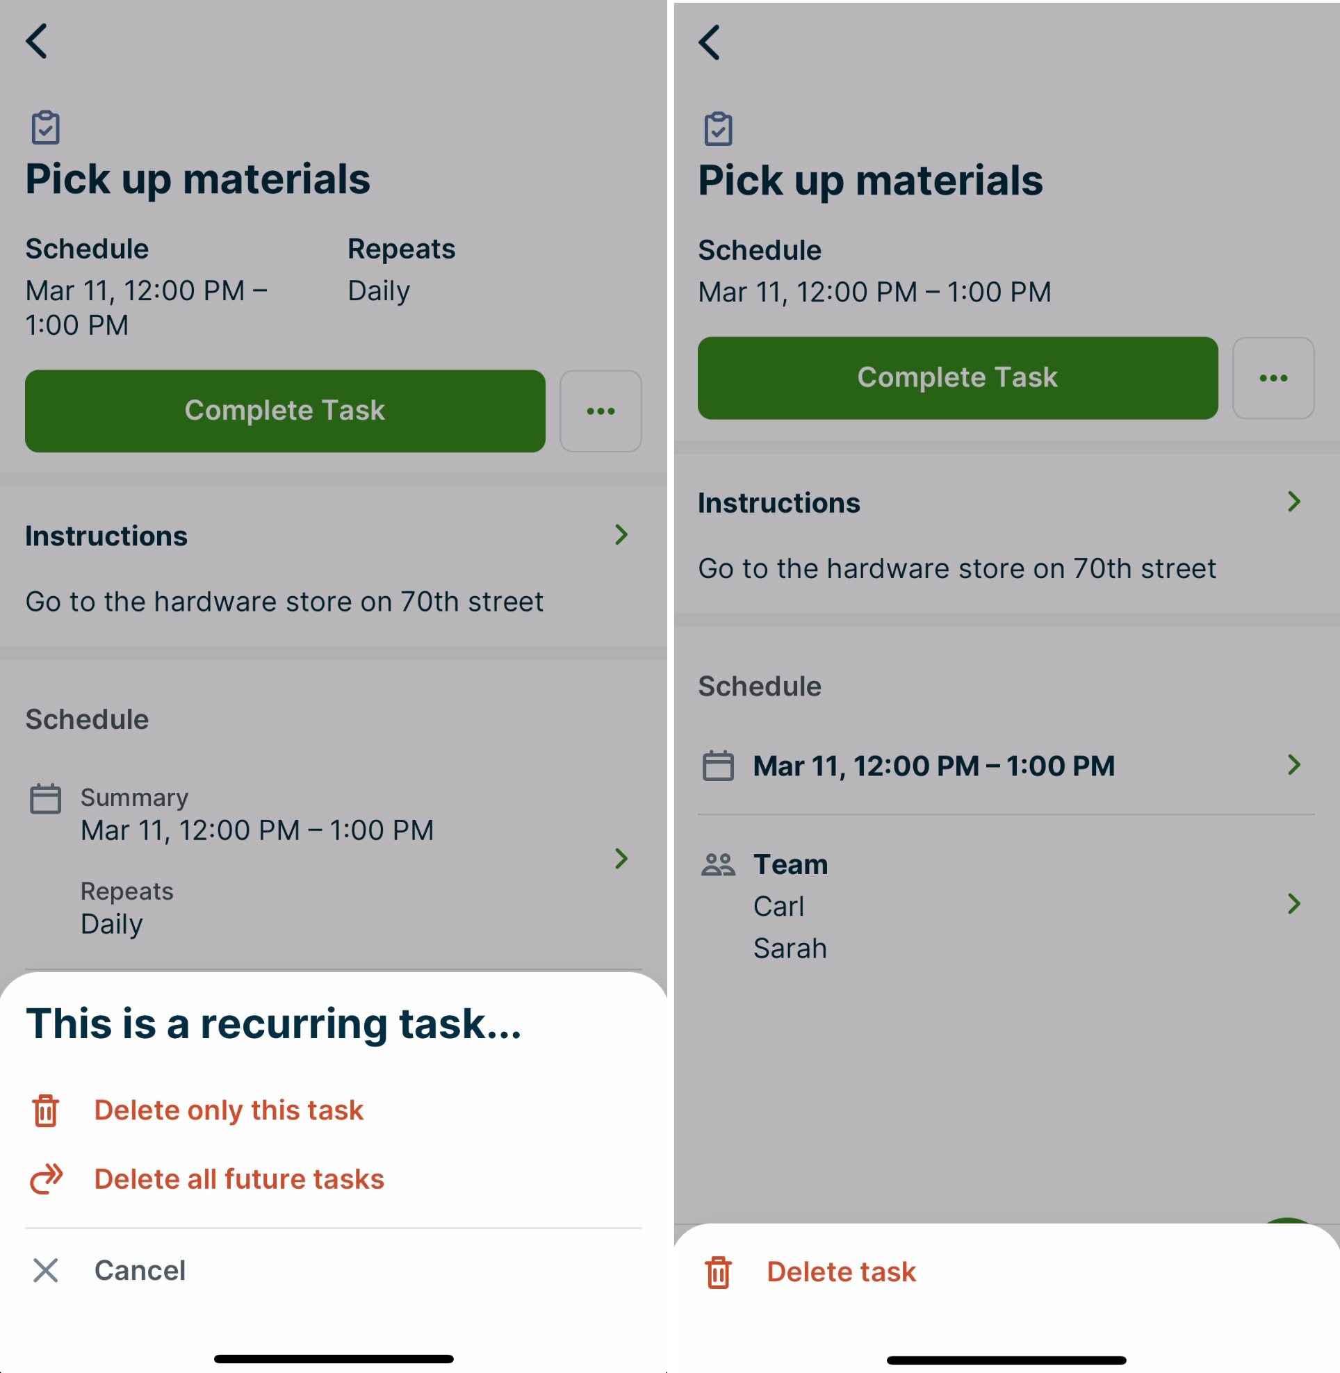
Task: Click forward-arrow icon beside Delete all future tasks
Action: (x=47, y=1178)
